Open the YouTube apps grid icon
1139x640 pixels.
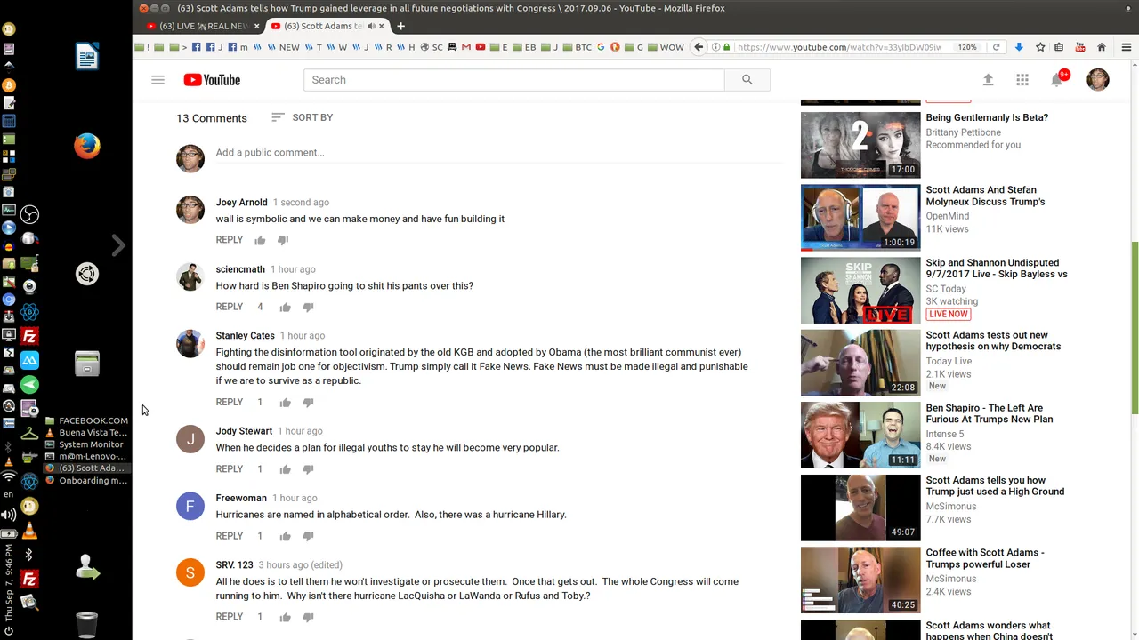coord(1022,80)
